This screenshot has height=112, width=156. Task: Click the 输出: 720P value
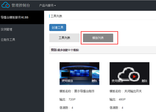coord(67,100)
